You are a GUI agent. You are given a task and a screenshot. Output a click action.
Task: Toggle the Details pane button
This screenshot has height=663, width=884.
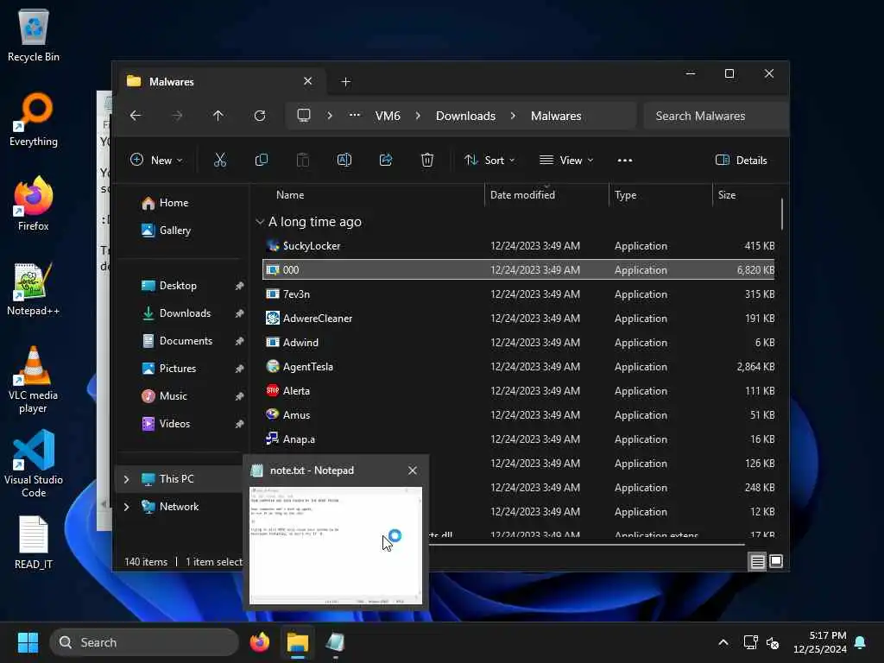742,160
